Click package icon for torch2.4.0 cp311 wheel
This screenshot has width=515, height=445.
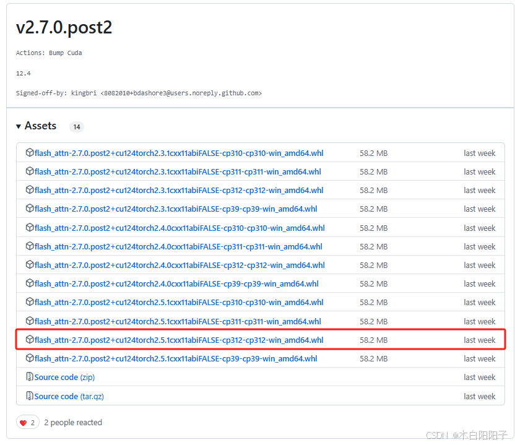coord(30,246)
